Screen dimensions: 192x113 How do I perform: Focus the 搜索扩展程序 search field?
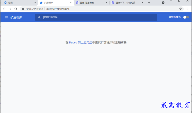[x=96, y=17]
